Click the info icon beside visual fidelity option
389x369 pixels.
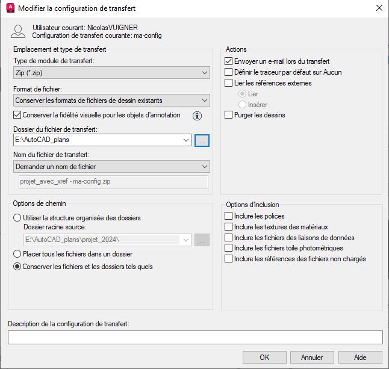coord(197,116)
